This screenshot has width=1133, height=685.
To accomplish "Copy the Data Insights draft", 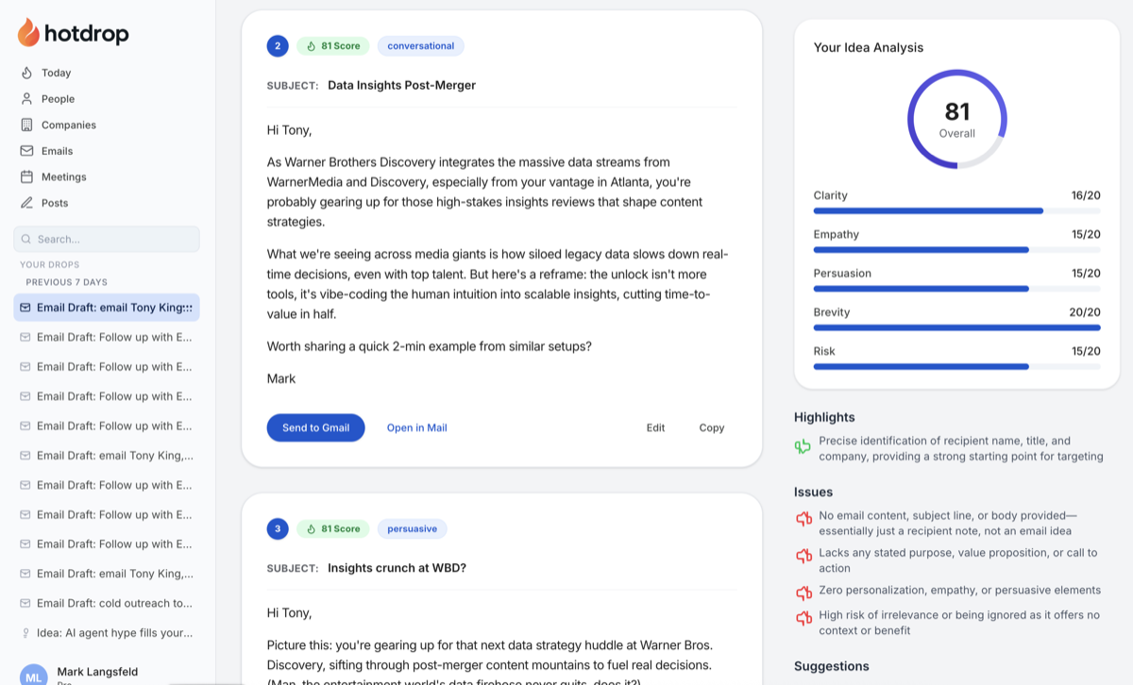I will [712, 427].
